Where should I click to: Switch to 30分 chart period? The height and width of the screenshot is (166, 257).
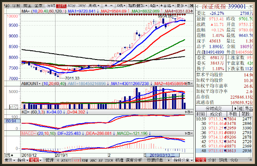(82, 6)
